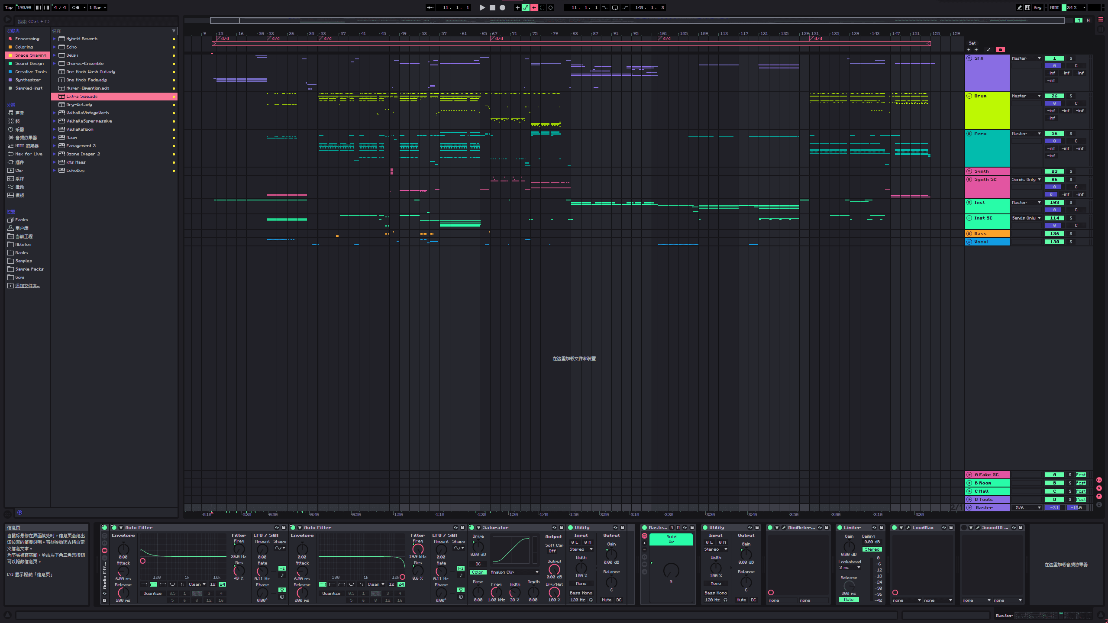Screen dimensions: 1108x623
Task: Toggle the Punch-In switch icon
Action: 605,7
